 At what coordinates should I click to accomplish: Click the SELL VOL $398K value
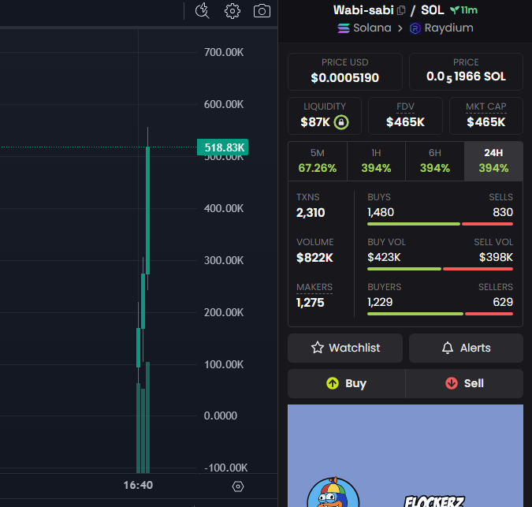tap(496, 257)
